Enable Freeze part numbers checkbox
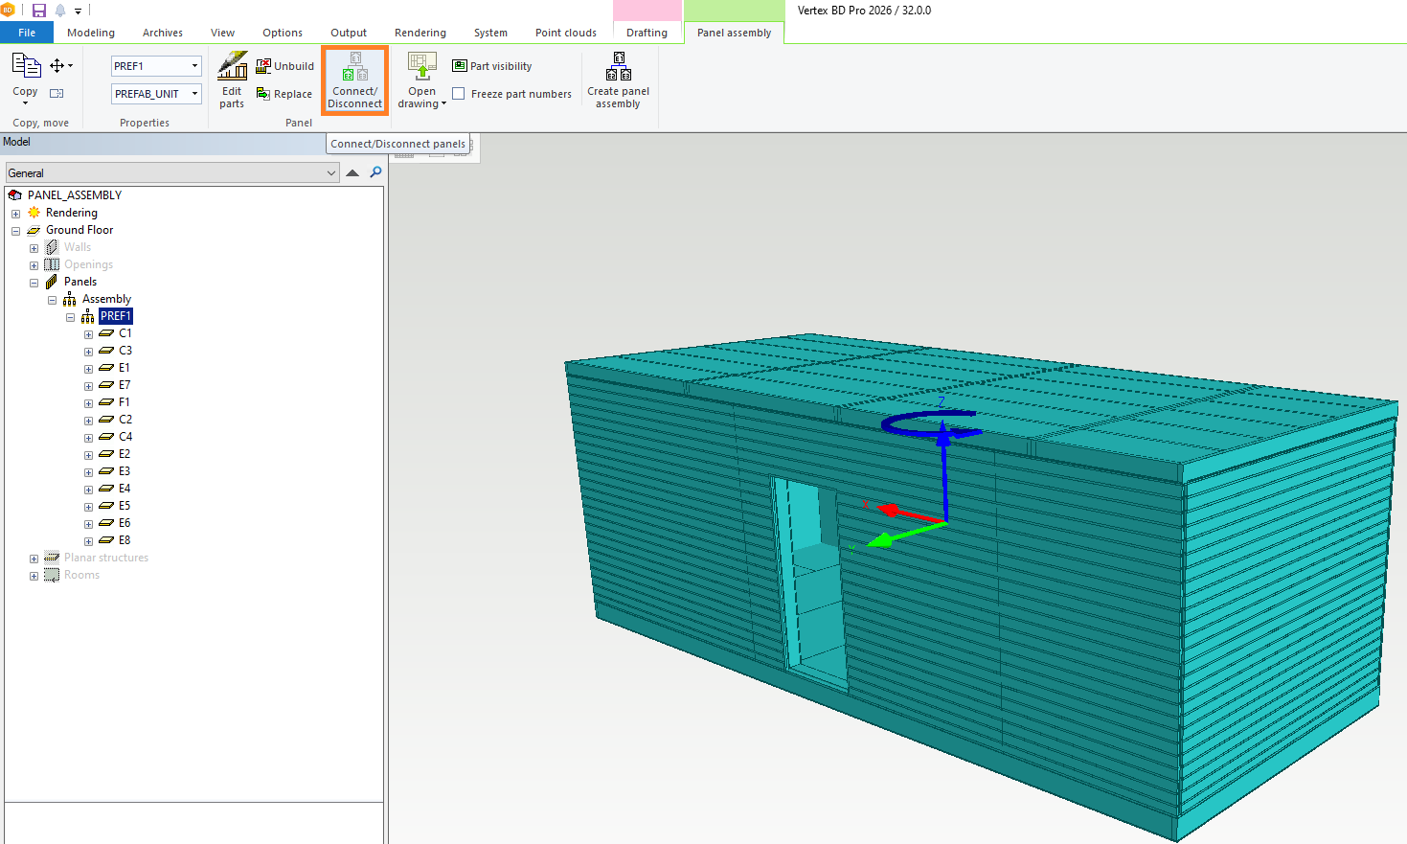This screenshot has height=844, width=1407. point(459,94)
